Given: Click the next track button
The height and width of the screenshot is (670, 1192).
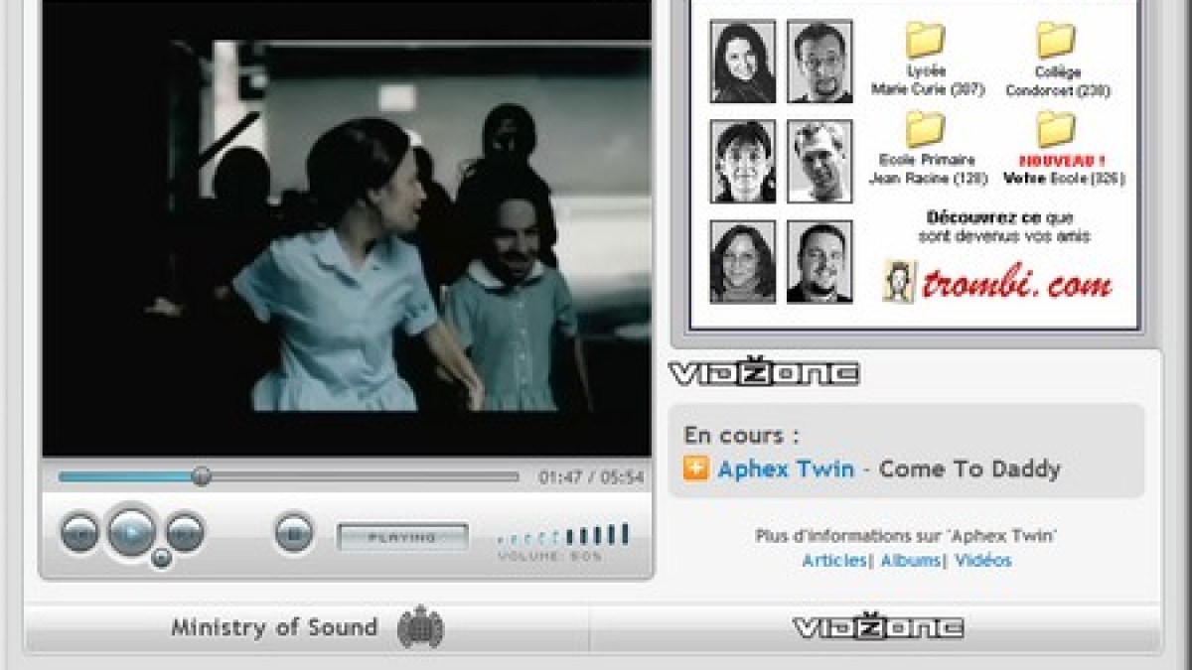Looking at the screenshot, I should (184, 533).
